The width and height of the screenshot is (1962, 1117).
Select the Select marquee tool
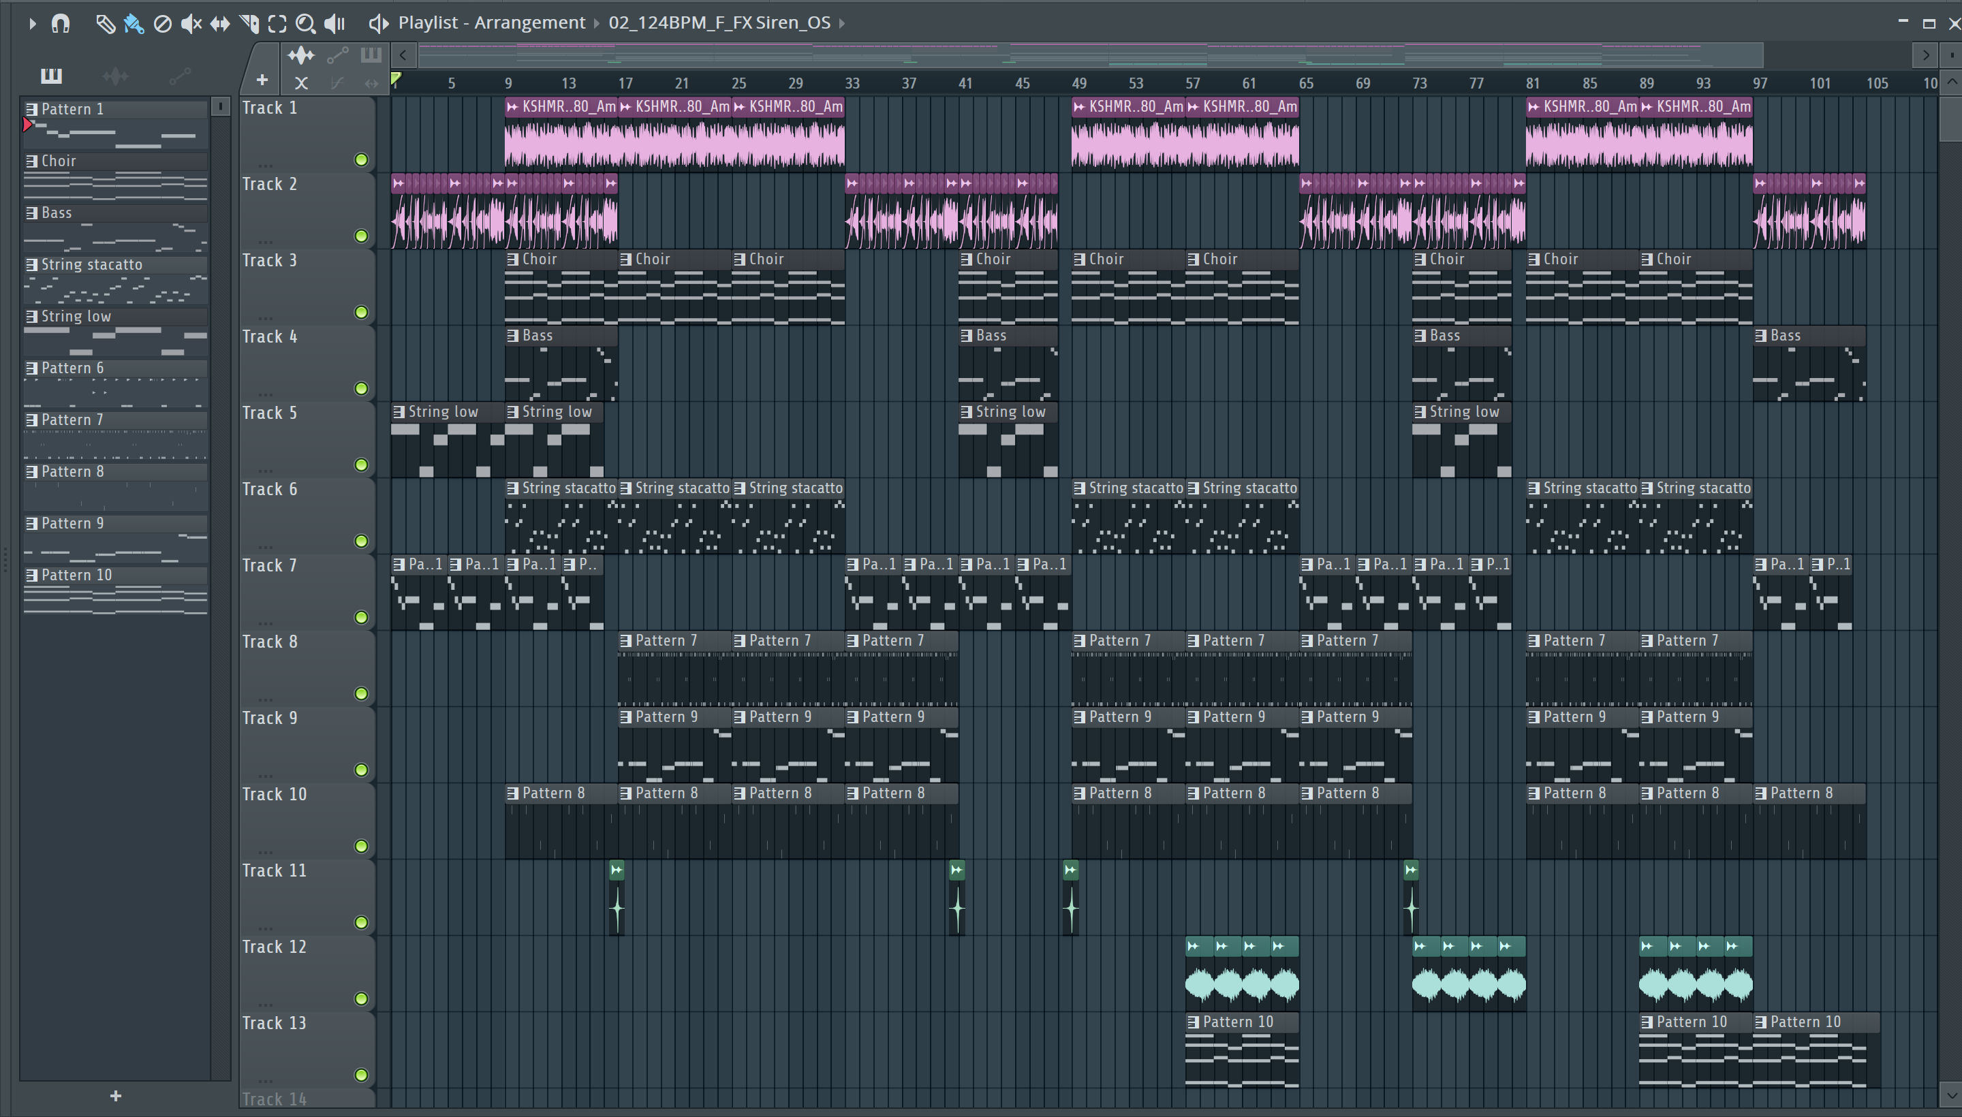(277, 24)
